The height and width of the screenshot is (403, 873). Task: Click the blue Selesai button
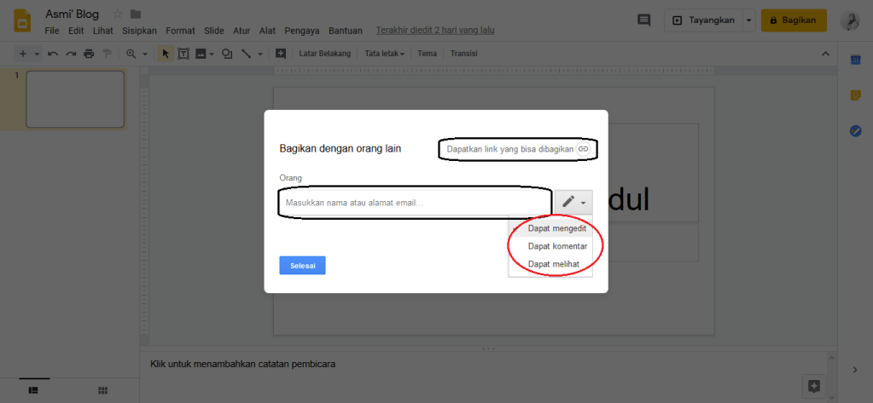pyautogui.click(x=302, y=265)
